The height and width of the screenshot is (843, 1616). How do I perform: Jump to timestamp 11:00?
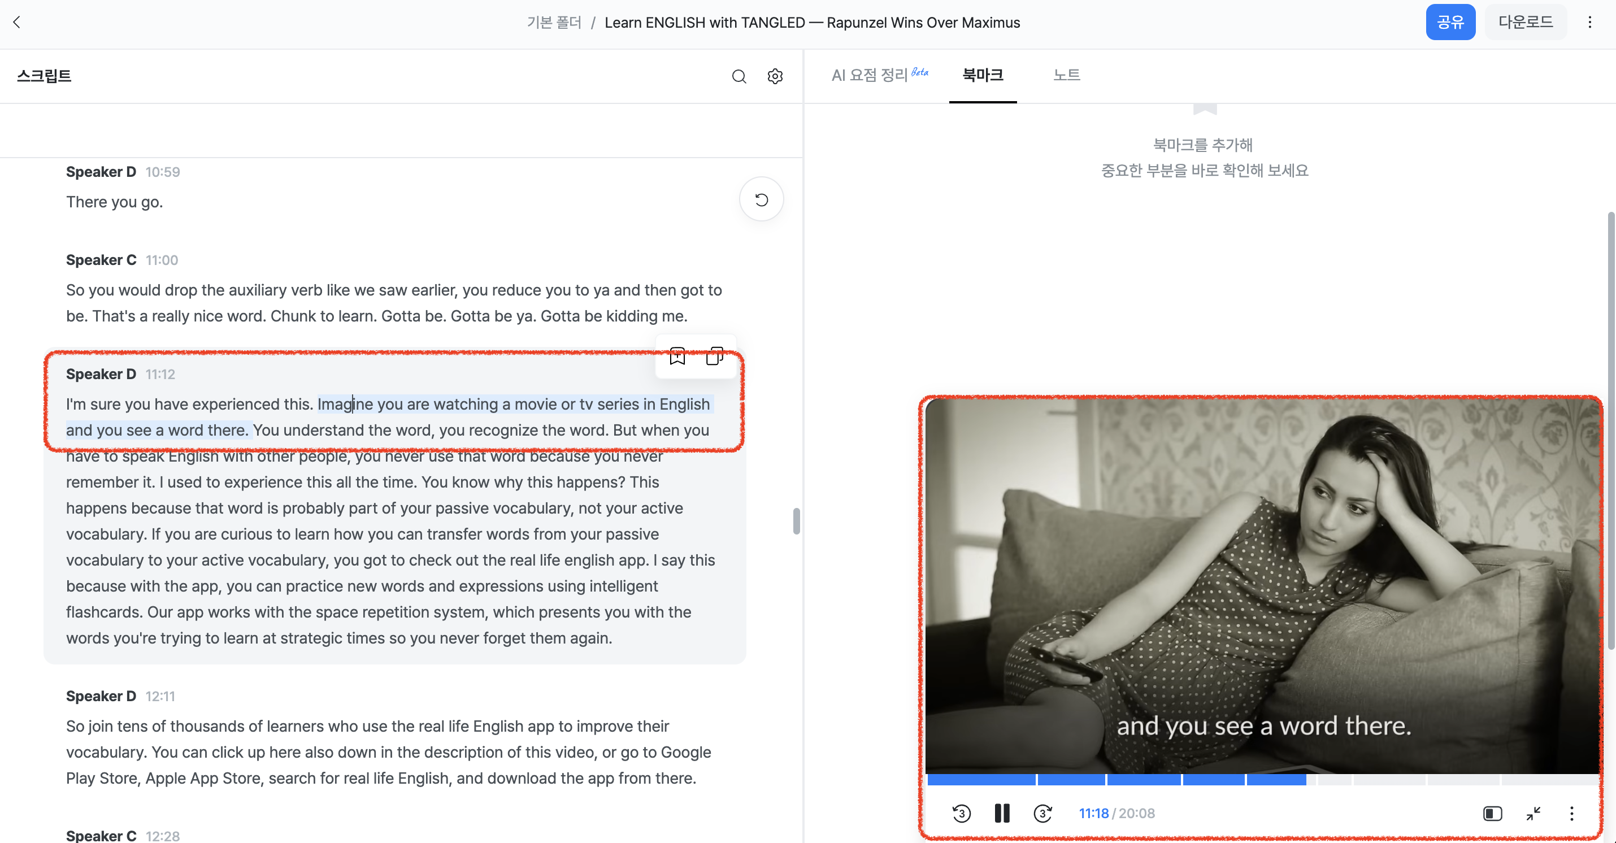coord(162,260)
